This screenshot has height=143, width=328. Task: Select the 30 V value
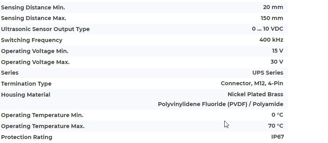(277, 62)
